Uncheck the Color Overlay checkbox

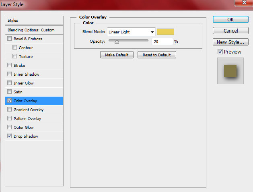(x=10, y=101)
